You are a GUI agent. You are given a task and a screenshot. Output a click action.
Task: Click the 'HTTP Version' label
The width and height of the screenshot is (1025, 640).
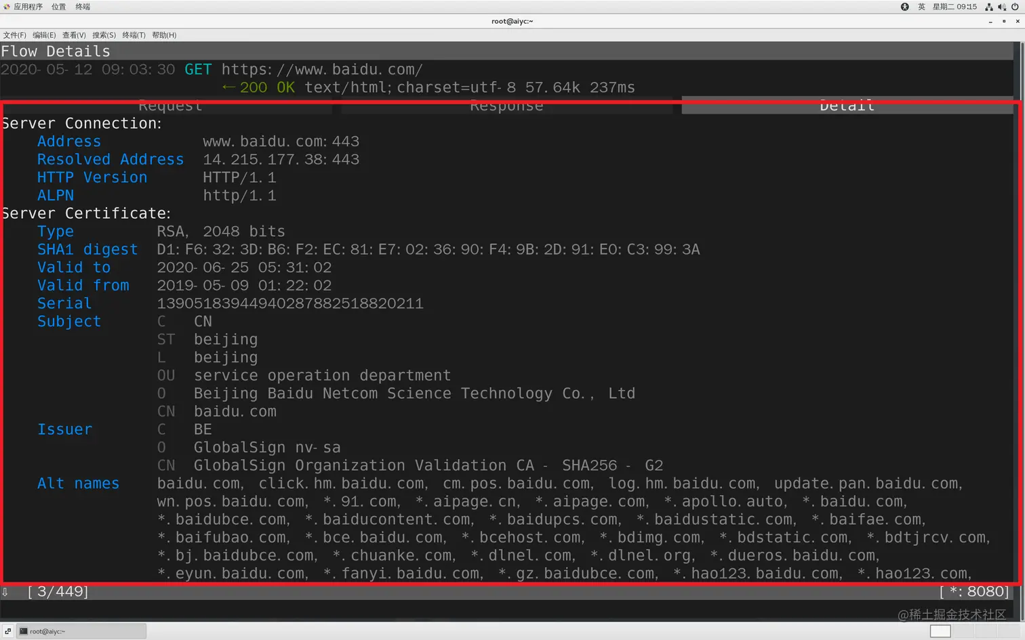click(x=92, y=177)
